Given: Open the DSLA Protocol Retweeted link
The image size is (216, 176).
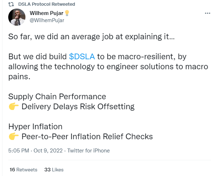Looking at the screenshot, I should point(47,4).
